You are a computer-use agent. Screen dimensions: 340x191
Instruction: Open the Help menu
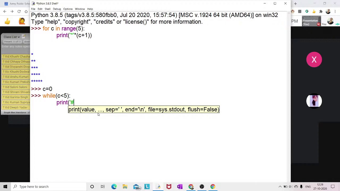pyautogui.click(x=90, y=9)
